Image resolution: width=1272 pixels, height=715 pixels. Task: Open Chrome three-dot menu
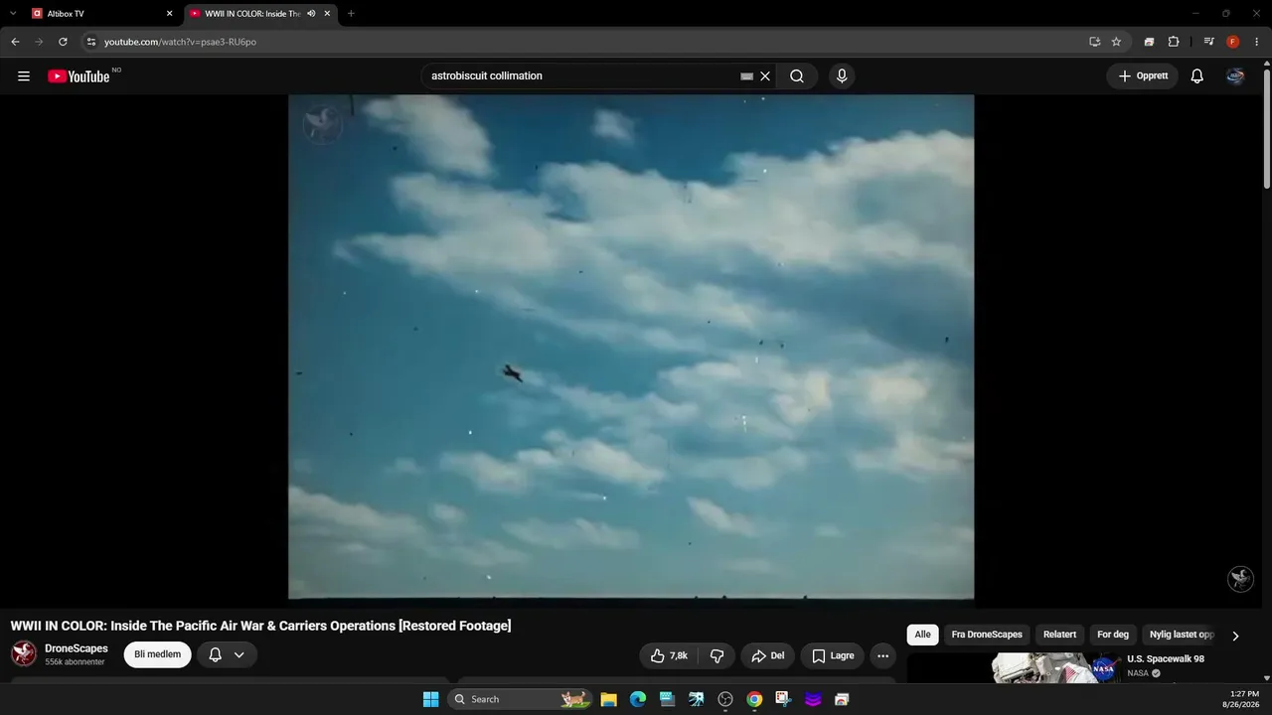point(1256,42)
